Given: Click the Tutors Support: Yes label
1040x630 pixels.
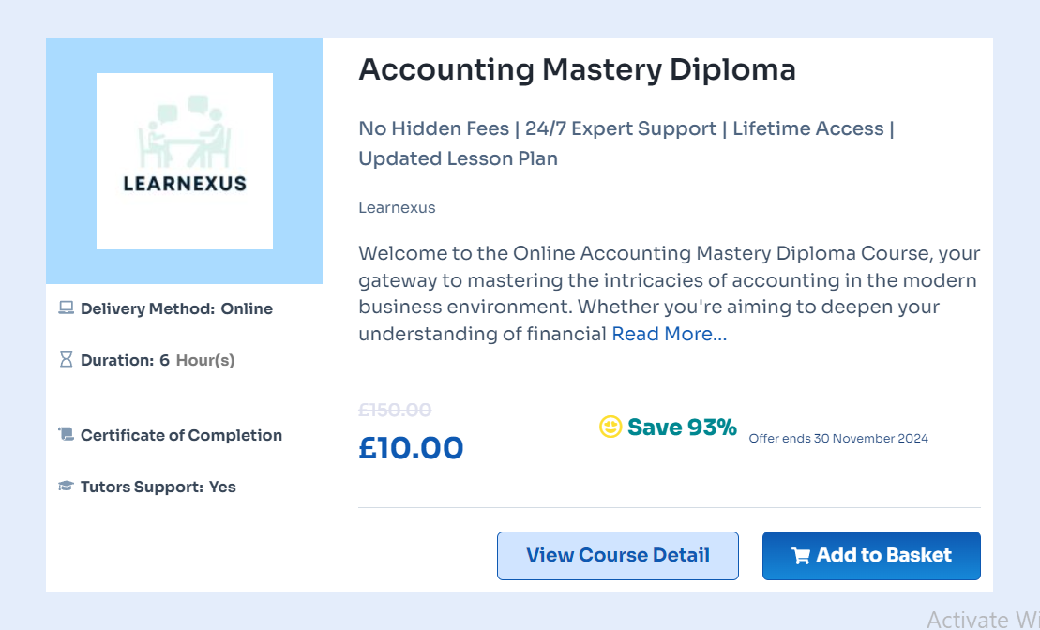Looking at the screenshot, I should [158, 487].
